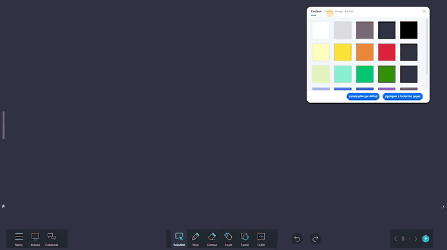Pick the emerald green swatch
The height and width of the screenshot is (250, 447).
point(365,74)
